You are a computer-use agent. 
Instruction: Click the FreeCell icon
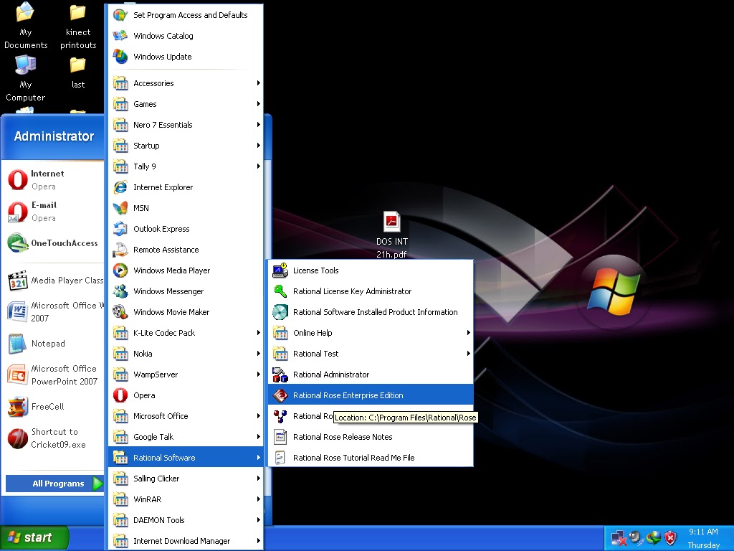[x=18, y=407]
